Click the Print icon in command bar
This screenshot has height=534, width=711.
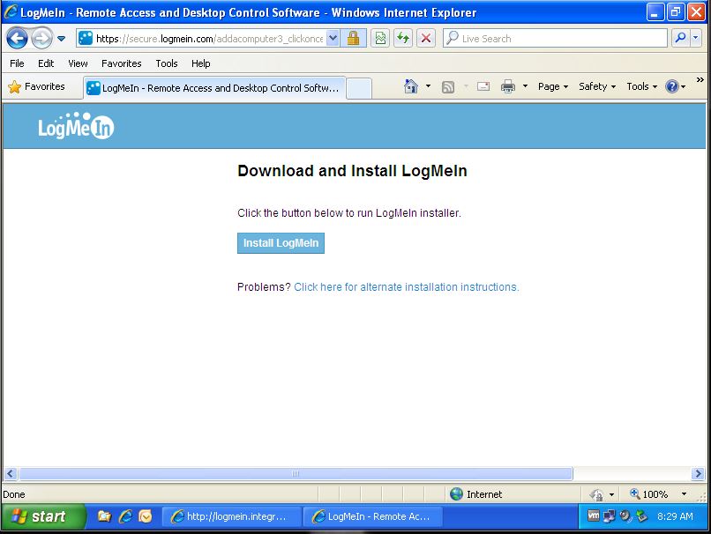click(x=508, y=86)
